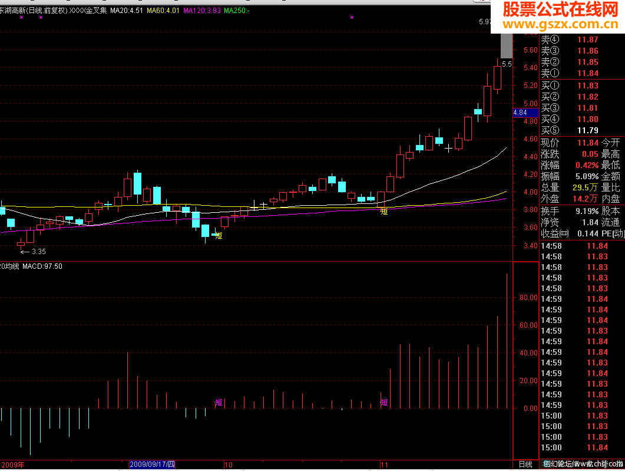Screen dimensions: 625x471
Task: Open the www.gszx.com.cn site link
Action: 560,24
